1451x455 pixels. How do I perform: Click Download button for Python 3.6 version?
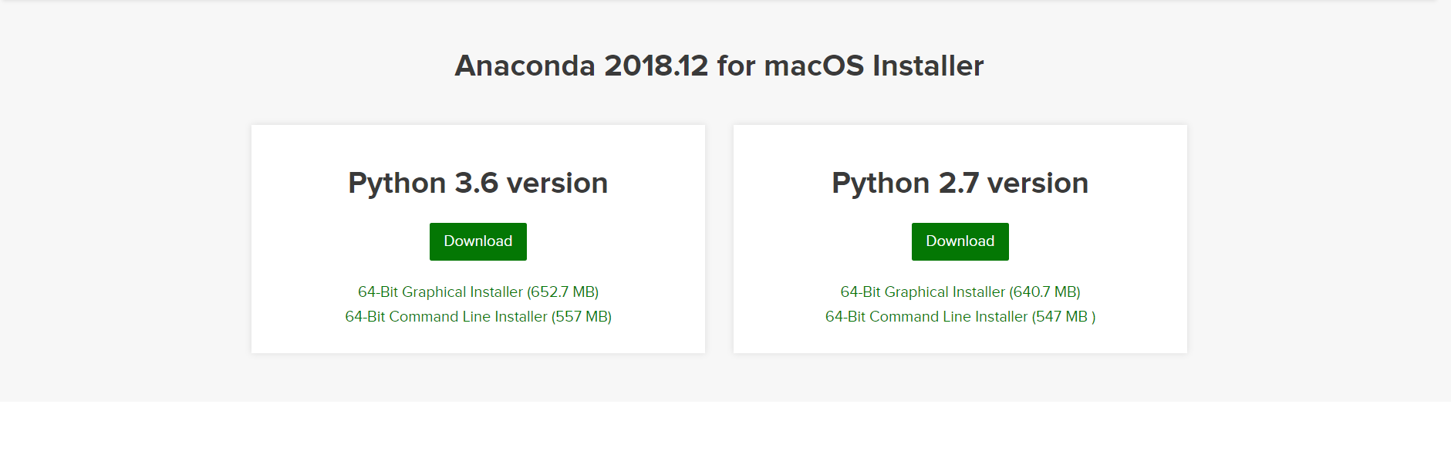[x=477, y=241]
